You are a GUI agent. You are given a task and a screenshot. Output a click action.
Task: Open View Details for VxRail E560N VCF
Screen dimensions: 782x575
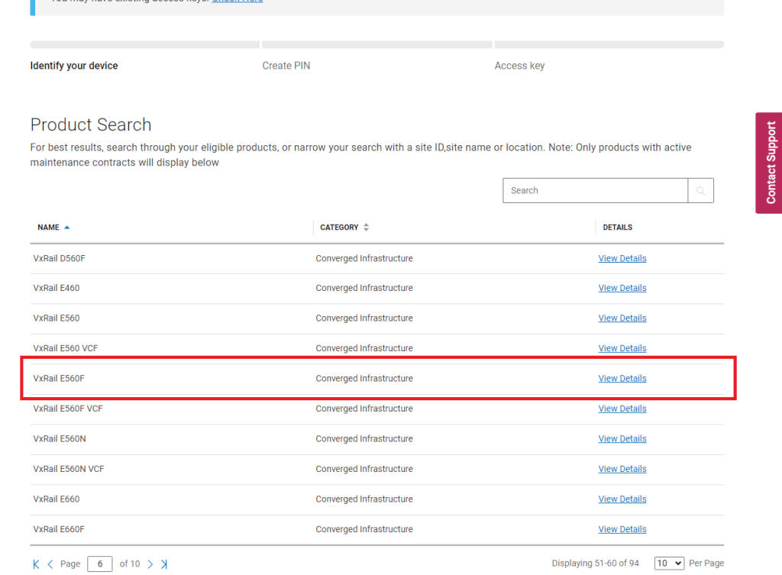pyautogui.click(x=622, y=470)
